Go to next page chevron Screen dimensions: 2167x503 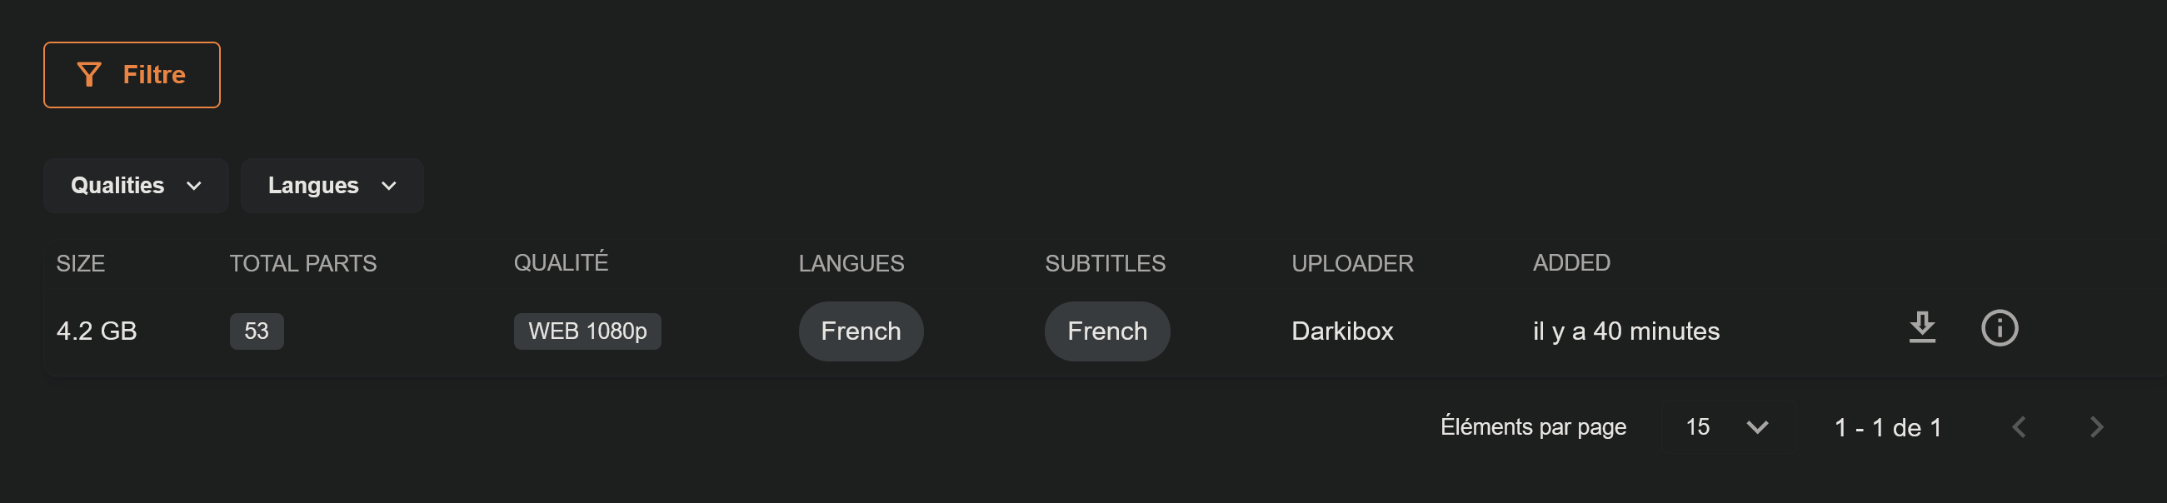tap(2096, 427)
